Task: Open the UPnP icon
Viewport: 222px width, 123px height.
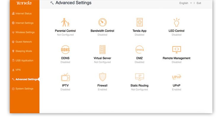Action: (176, 77)
